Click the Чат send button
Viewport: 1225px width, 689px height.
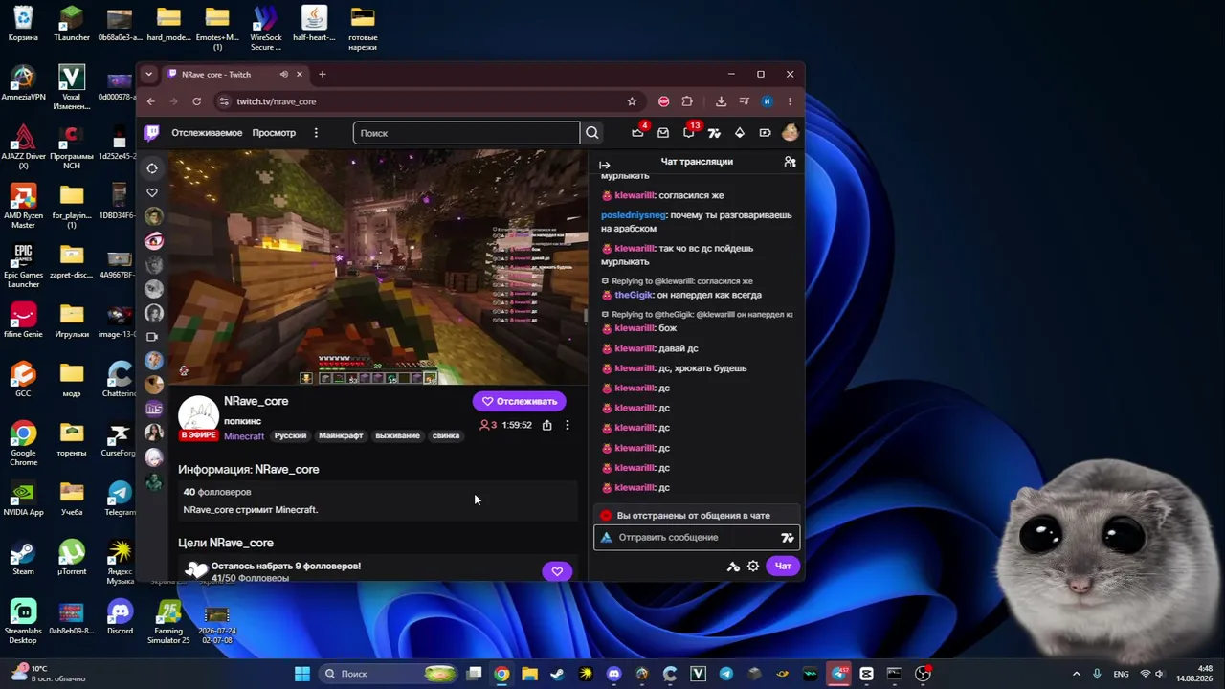click(x=783, y=566)
